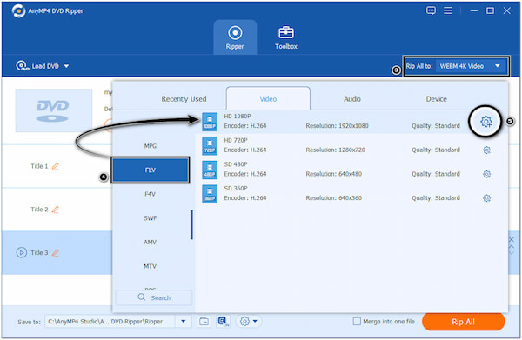Open custom settings for HD 720P profile

coord(486,150)
